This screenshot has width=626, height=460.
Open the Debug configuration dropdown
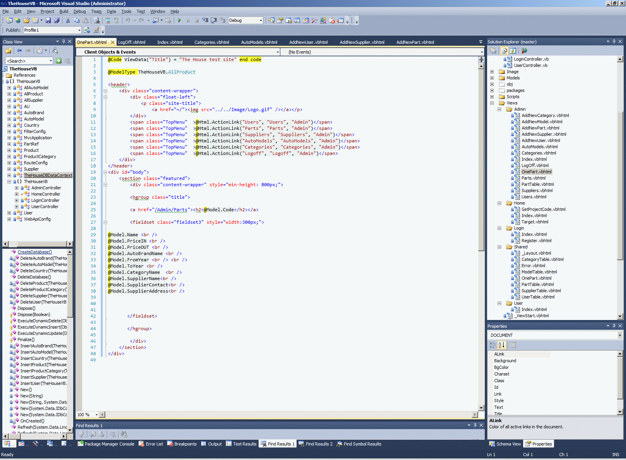(x=261, y=20)
